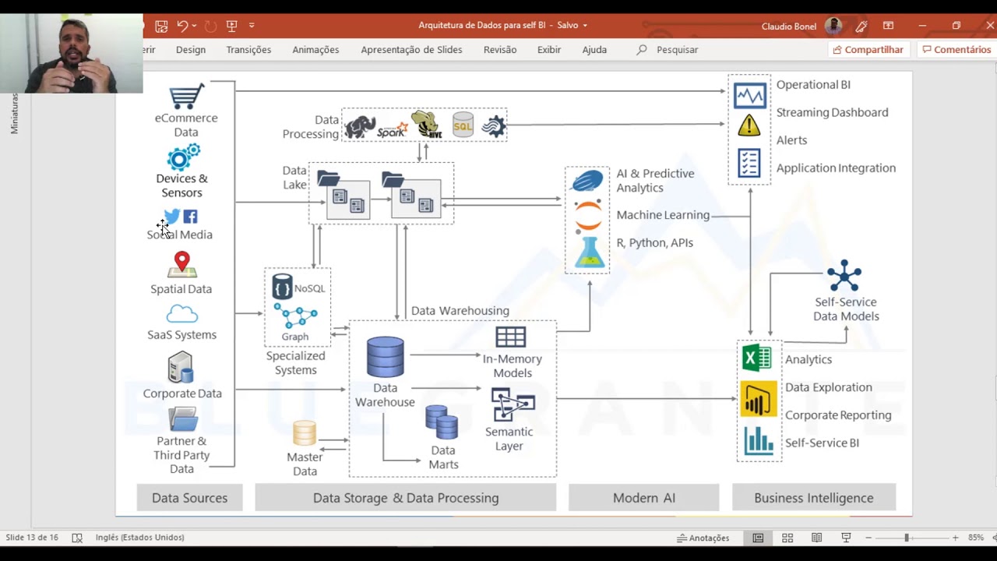Undo the last action
997x561 pixels.
point(182,26)
